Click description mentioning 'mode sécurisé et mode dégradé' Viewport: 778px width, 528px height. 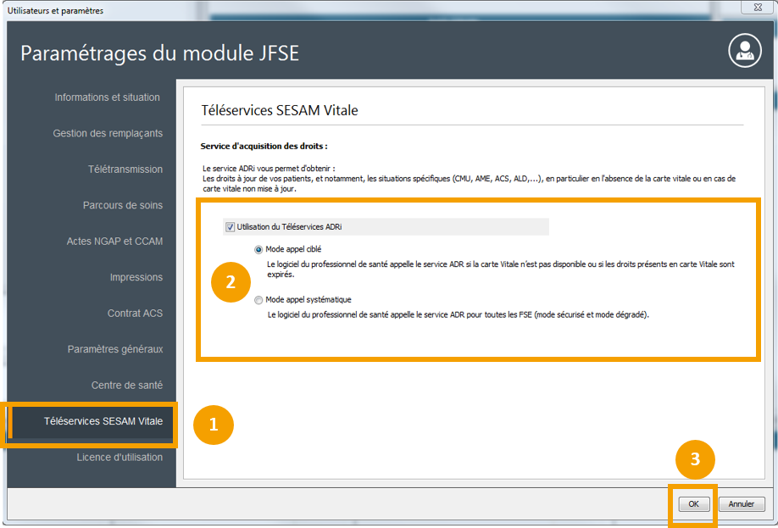coord(458,314)
